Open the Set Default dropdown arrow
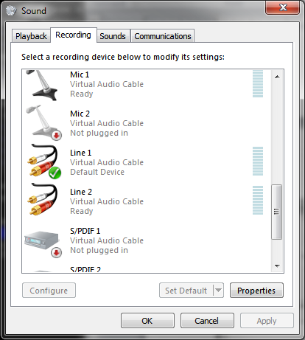 (218, 291)
